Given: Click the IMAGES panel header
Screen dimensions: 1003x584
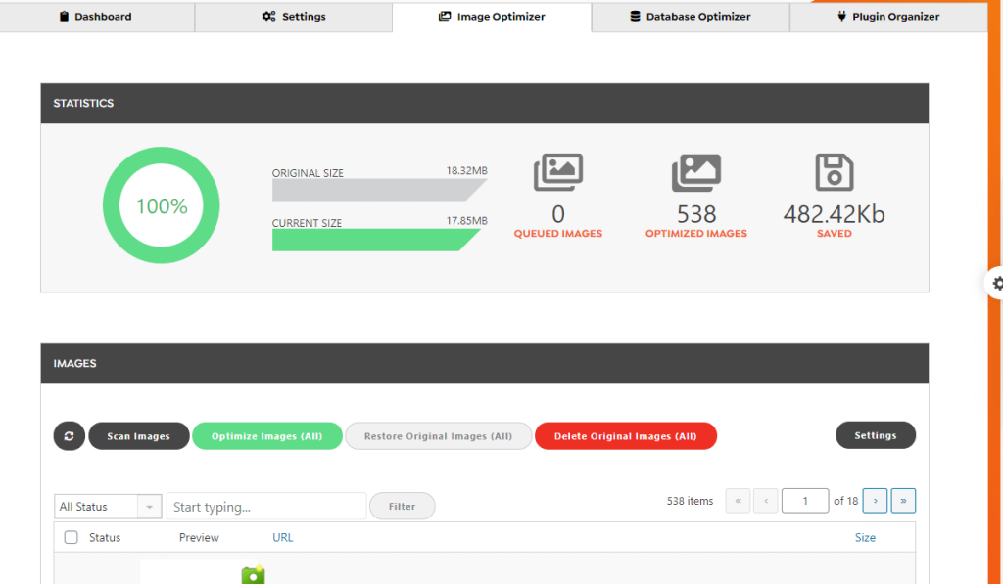Looking at the screenshot, I should tap(485, 364).
